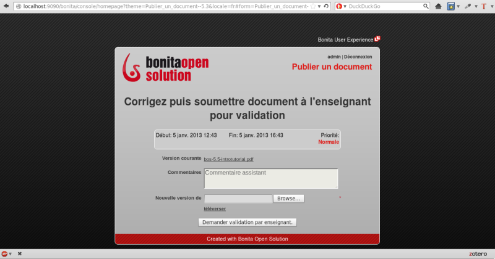Image resolution: width=495 pixels, height=259 pixels.
Task: Click the red T toolbar icon
Action: [x=484, y=6]
